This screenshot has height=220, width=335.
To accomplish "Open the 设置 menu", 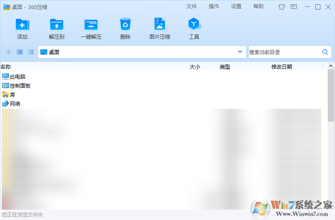I will point(236,6).
